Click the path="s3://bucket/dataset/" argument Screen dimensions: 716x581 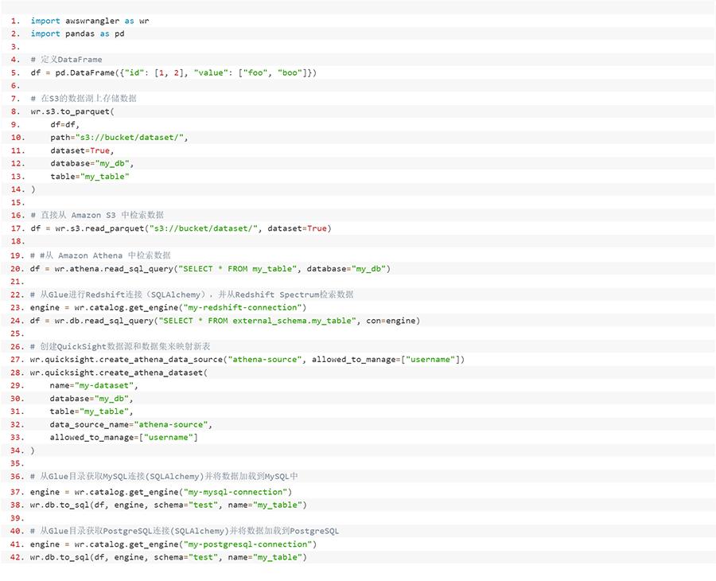coord(119,138)
